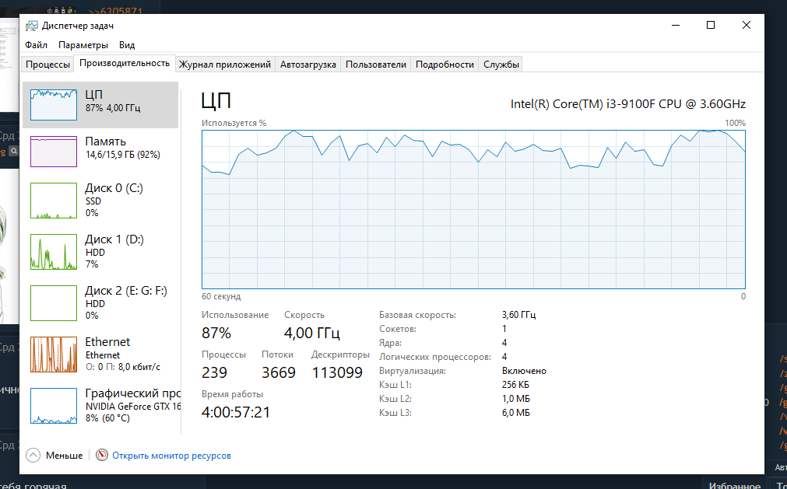787x489 pixels.
Task: Click the resource monitor gauge icon
Action: pos(102,455)
